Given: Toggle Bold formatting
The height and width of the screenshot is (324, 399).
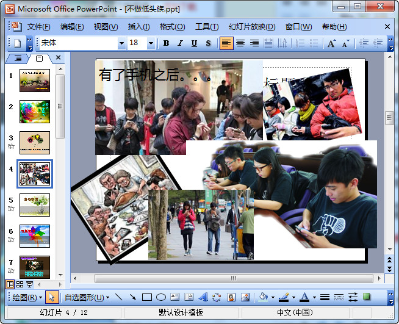Looking at the screenshot, I should 166,43.
